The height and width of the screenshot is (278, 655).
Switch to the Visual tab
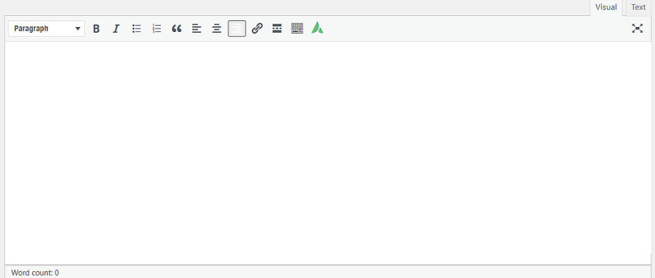coord(606,8)
